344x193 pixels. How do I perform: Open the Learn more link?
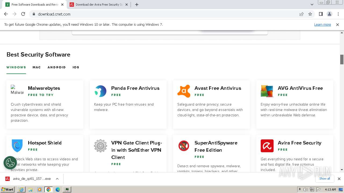[x=322, y=24]
